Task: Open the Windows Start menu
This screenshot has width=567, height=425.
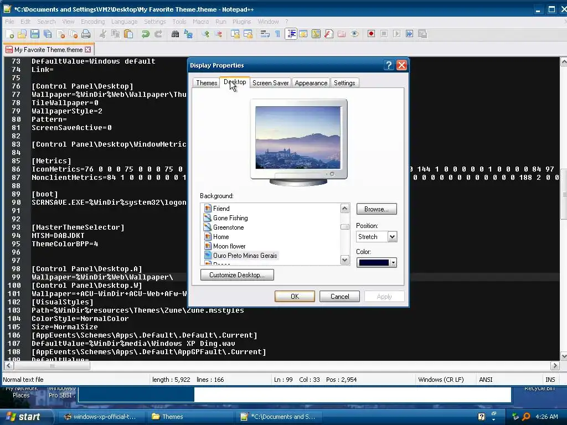Action: (x=24, y=417)
